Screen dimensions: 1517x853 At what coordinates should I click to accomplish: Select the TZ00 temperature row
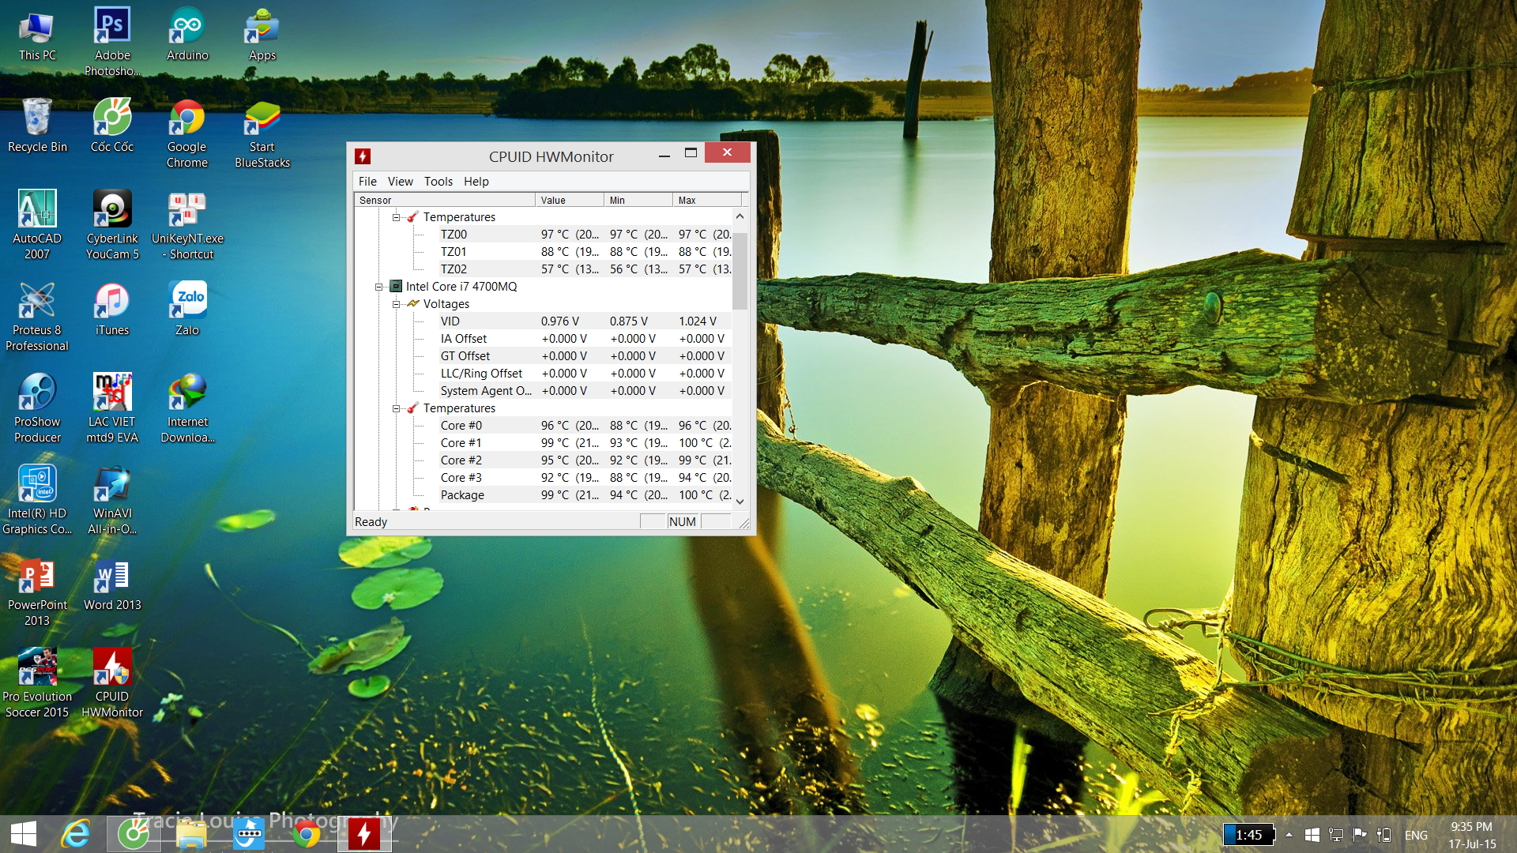585,235
